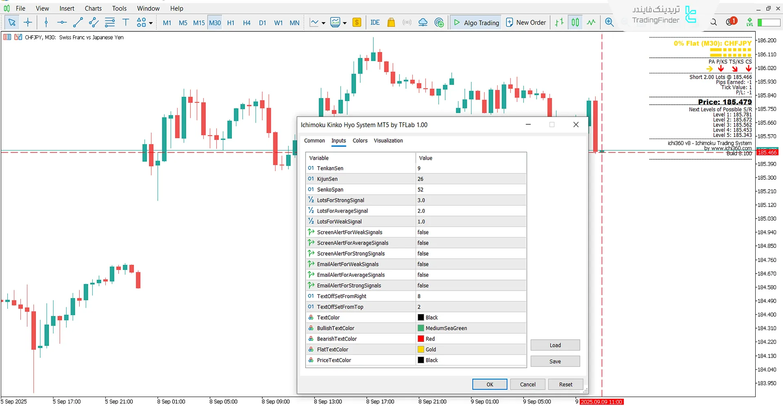Screen dimensions: 783x406
Task: Switch to the Colors tab
Action: click(x=359, y=141)
